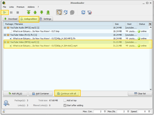Sort by Status column header

coord(143,24)
